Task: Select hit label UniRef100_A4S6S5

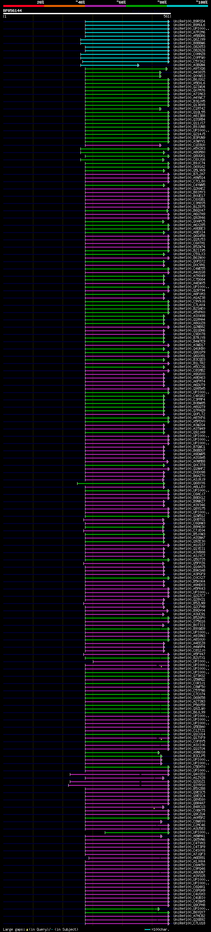Action: (x=189, y=72)
